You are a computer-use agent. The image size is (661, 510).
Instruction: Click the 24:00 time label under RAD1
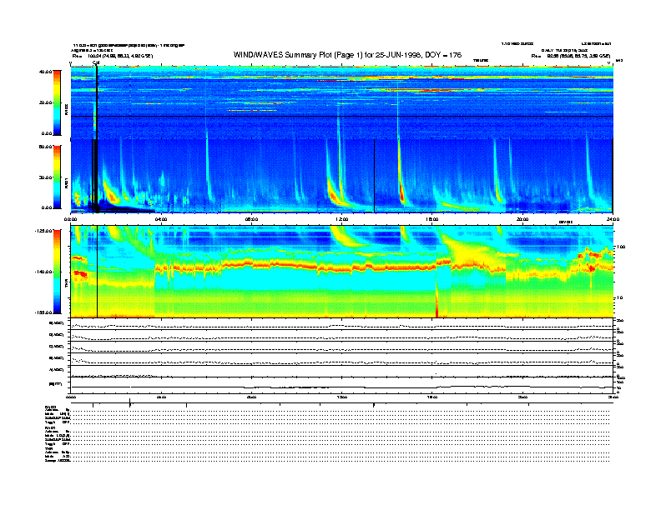pos(613,219)
